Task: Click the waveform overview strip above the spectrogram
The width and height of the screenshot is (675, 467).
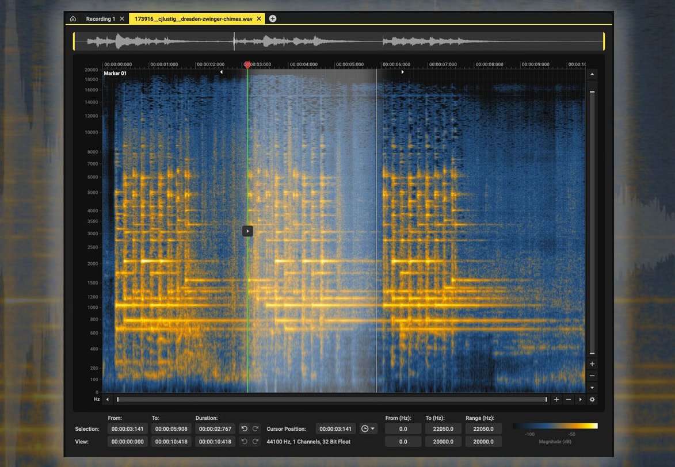Action: pyautogui.click(x=339, y=41)
